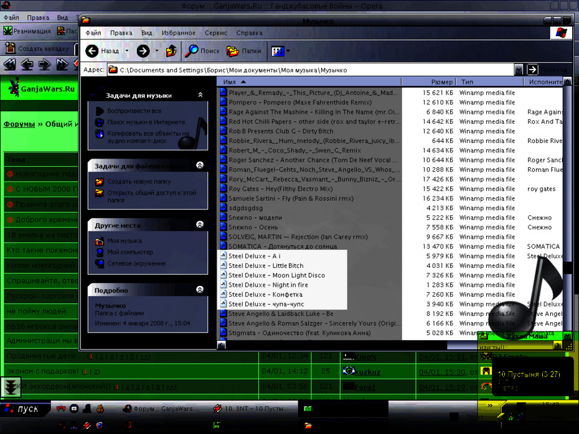This screenshot has height=434, width=579.
Task: Click horizontal scrollbar left arrow in file list
Action: click(x=222, y=345)
